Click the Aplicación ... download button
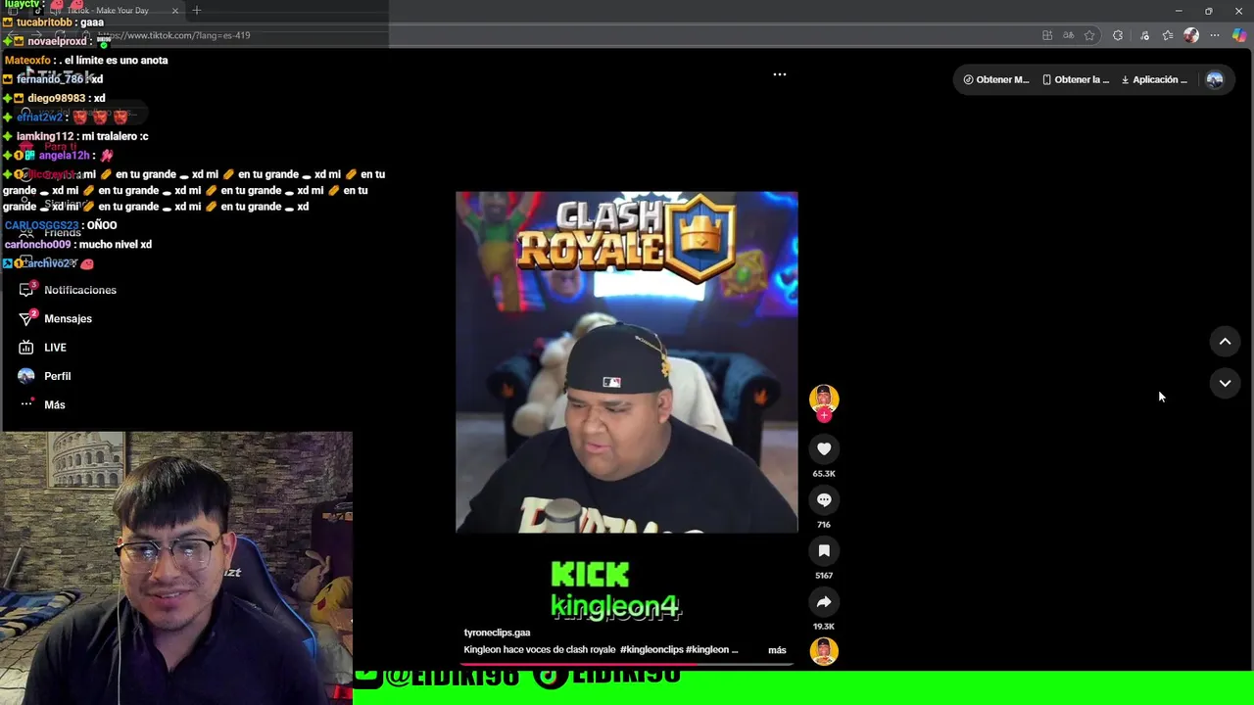 1154,80
